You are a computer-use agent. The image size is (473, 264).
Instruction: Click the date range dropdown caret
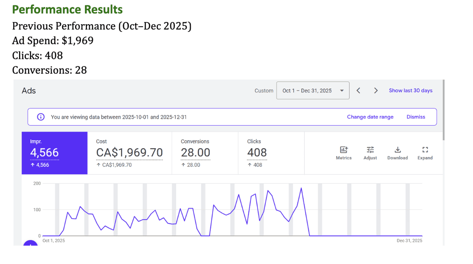click(x=342, y=91)
